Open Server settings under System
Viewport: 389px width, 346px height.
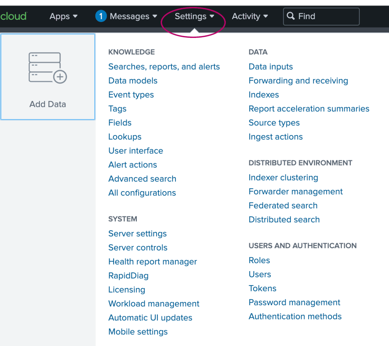pyautogui.click(x=137, y=234)
